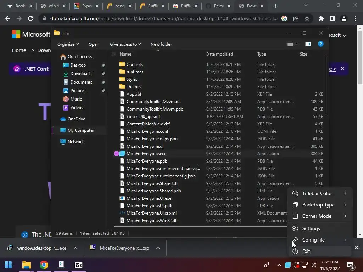The height and width of the screenshot is (272, 363).
Task: Open Settings from the tray menu
Action: [320, 228]
